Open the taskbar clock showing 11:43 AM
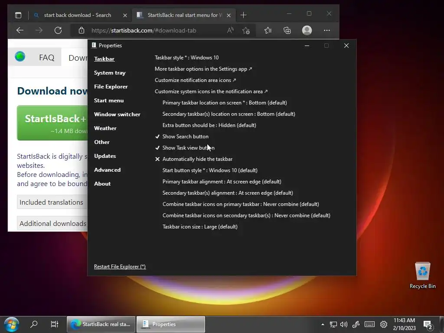 tap(404, 324)
